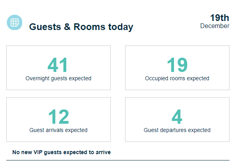
Task: Click the blue grid calendar icon
Action: 14,22
